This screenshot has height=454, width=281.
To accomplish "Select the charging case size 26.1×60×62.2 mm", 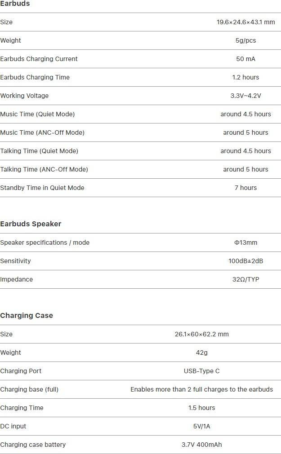I will pos(201,334).
